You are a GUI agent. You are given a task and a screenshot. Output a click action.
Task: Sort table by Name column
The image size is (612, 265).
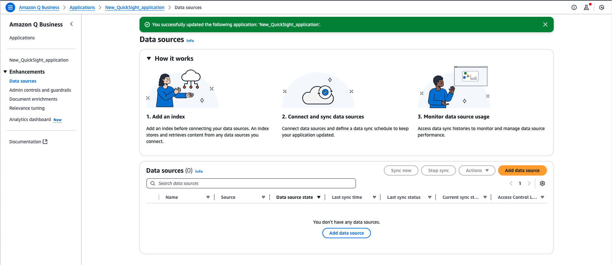coord(208,197)
